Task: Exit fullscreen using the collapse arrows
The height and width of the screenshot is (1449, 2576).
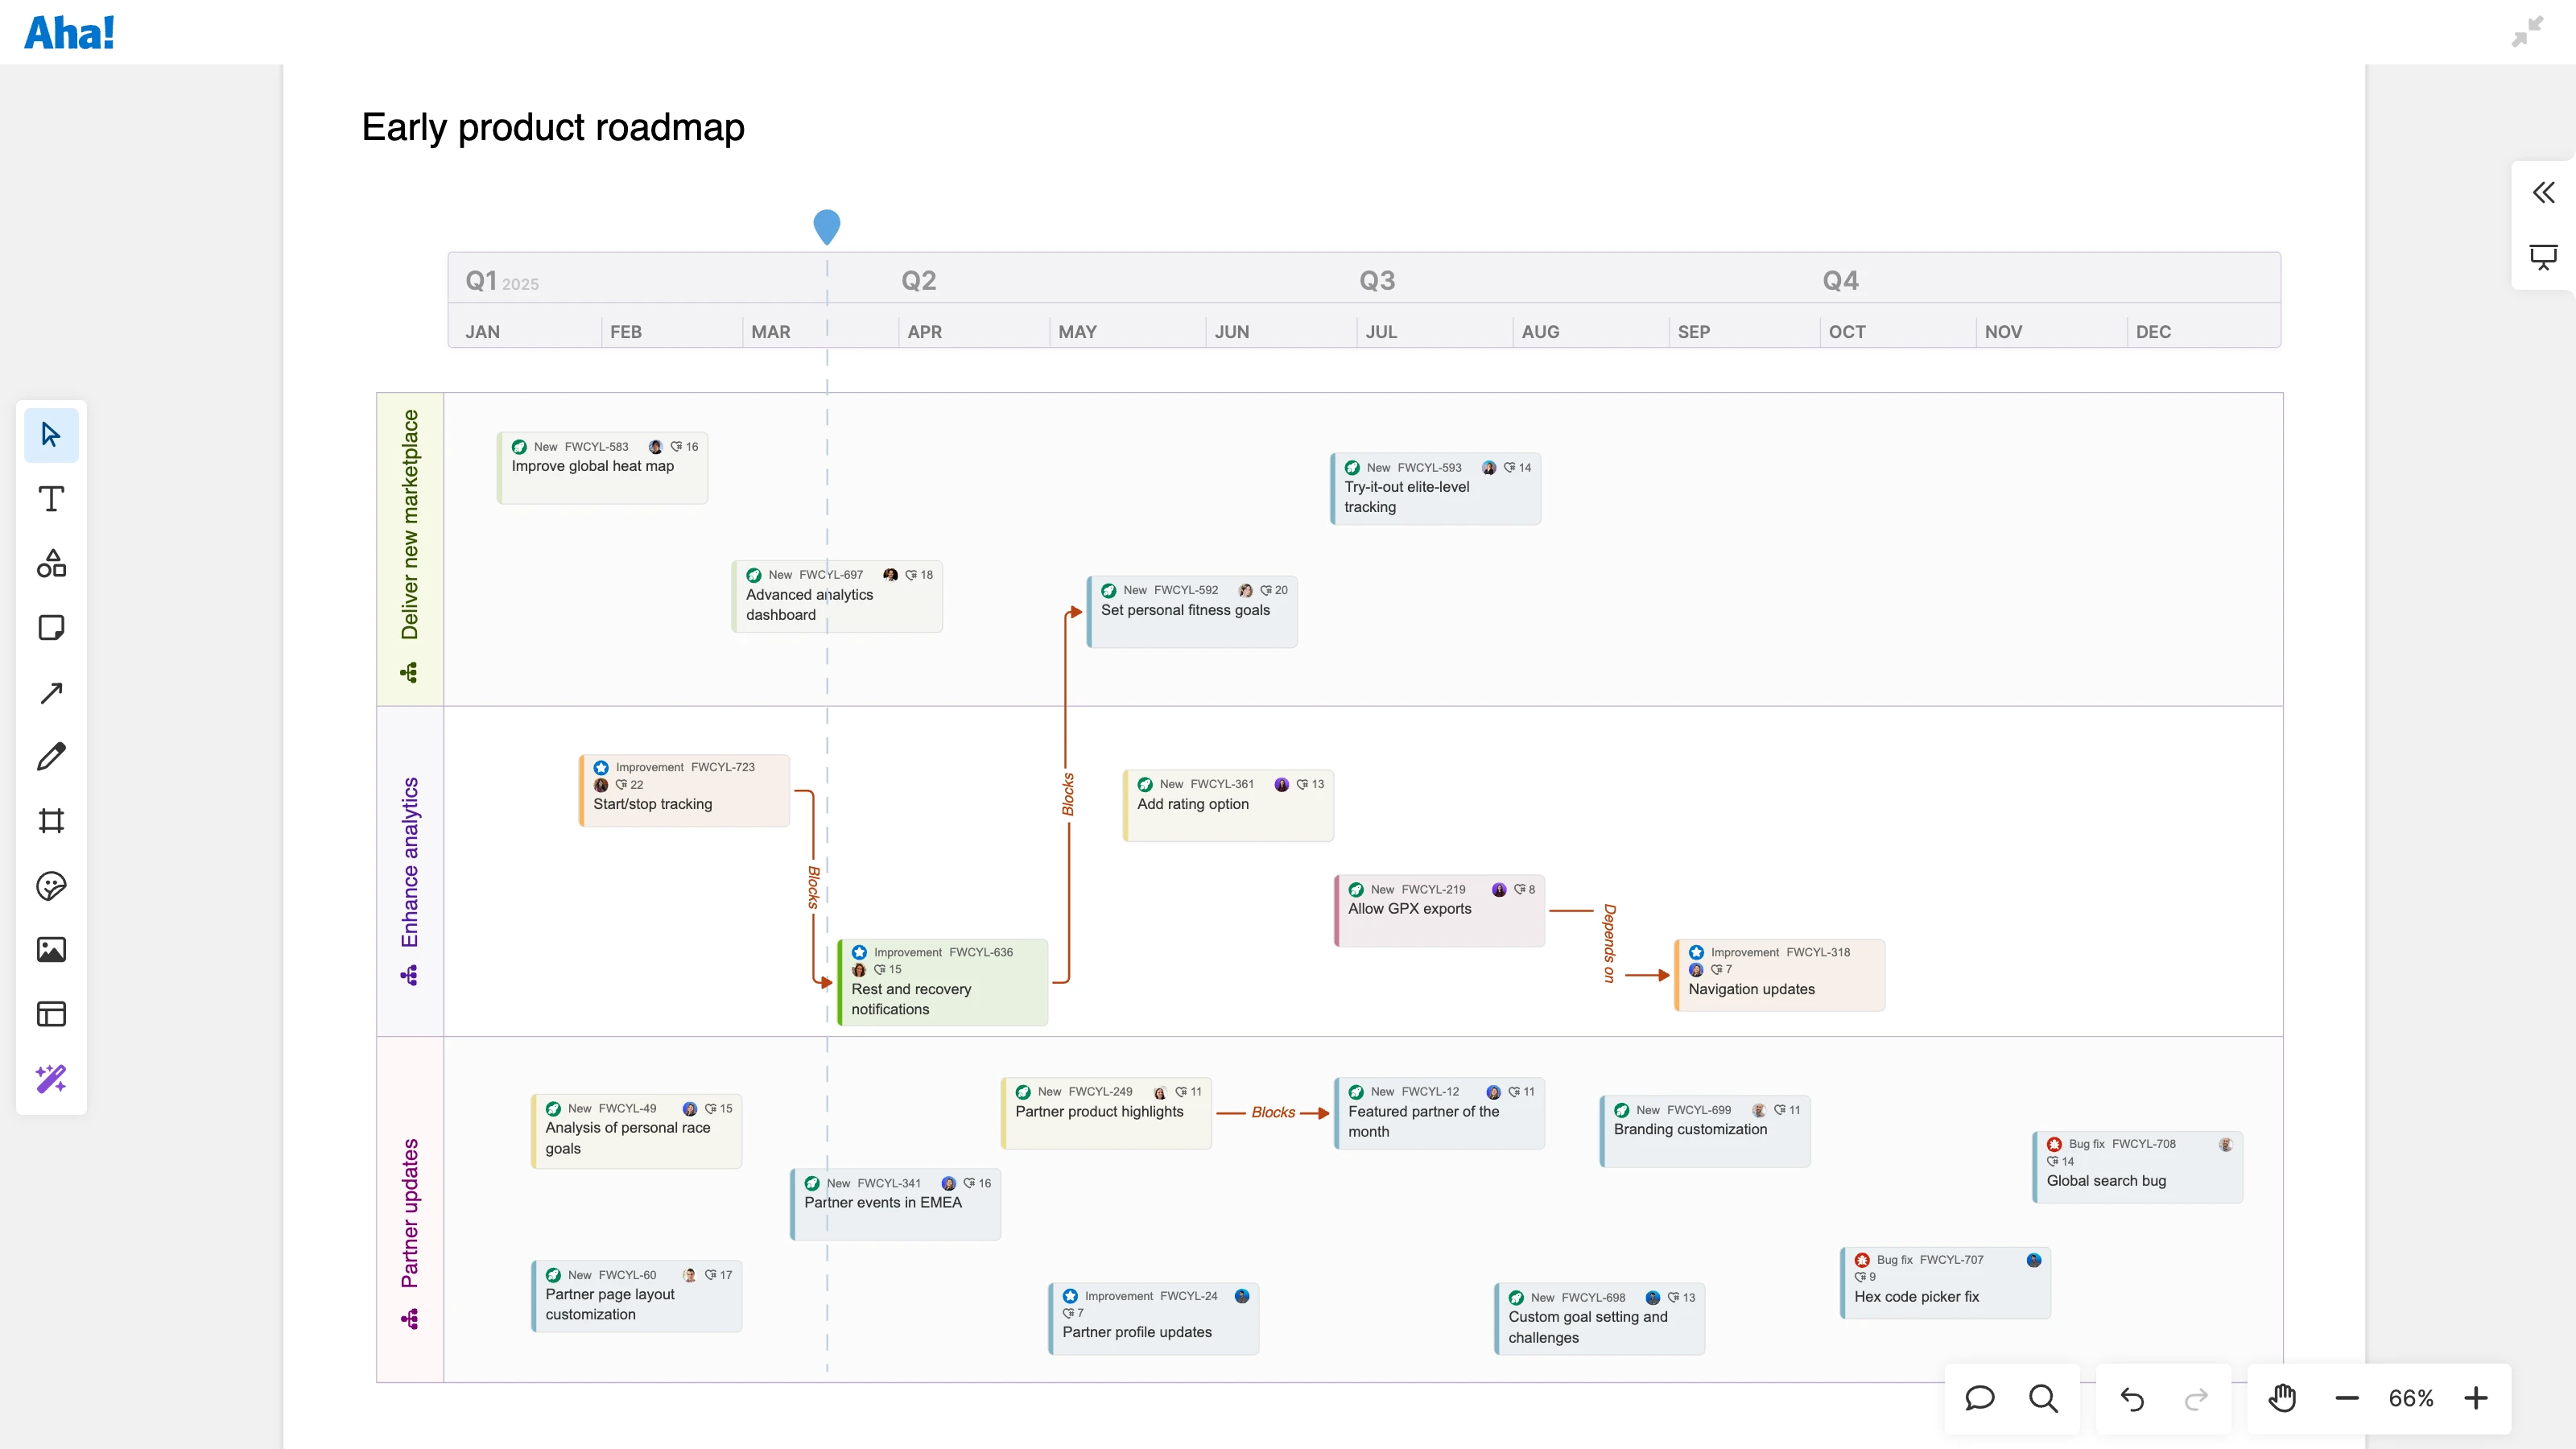Action: pyautogui.click(x=2527, y=32)
